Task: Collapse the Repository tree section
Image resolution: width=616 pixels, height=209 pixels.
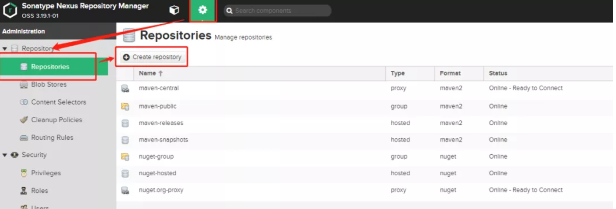Action: click(x=5, y=49)
